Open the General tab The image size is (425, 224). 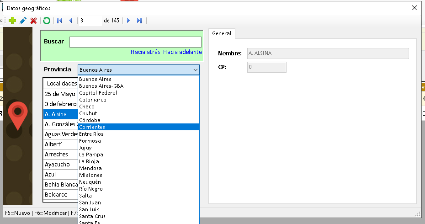(x=222, y=33)
